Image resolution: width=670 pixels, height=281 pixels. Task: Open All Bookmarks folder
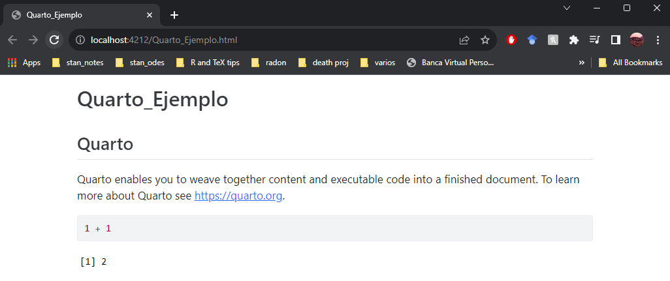pos(631,63)
